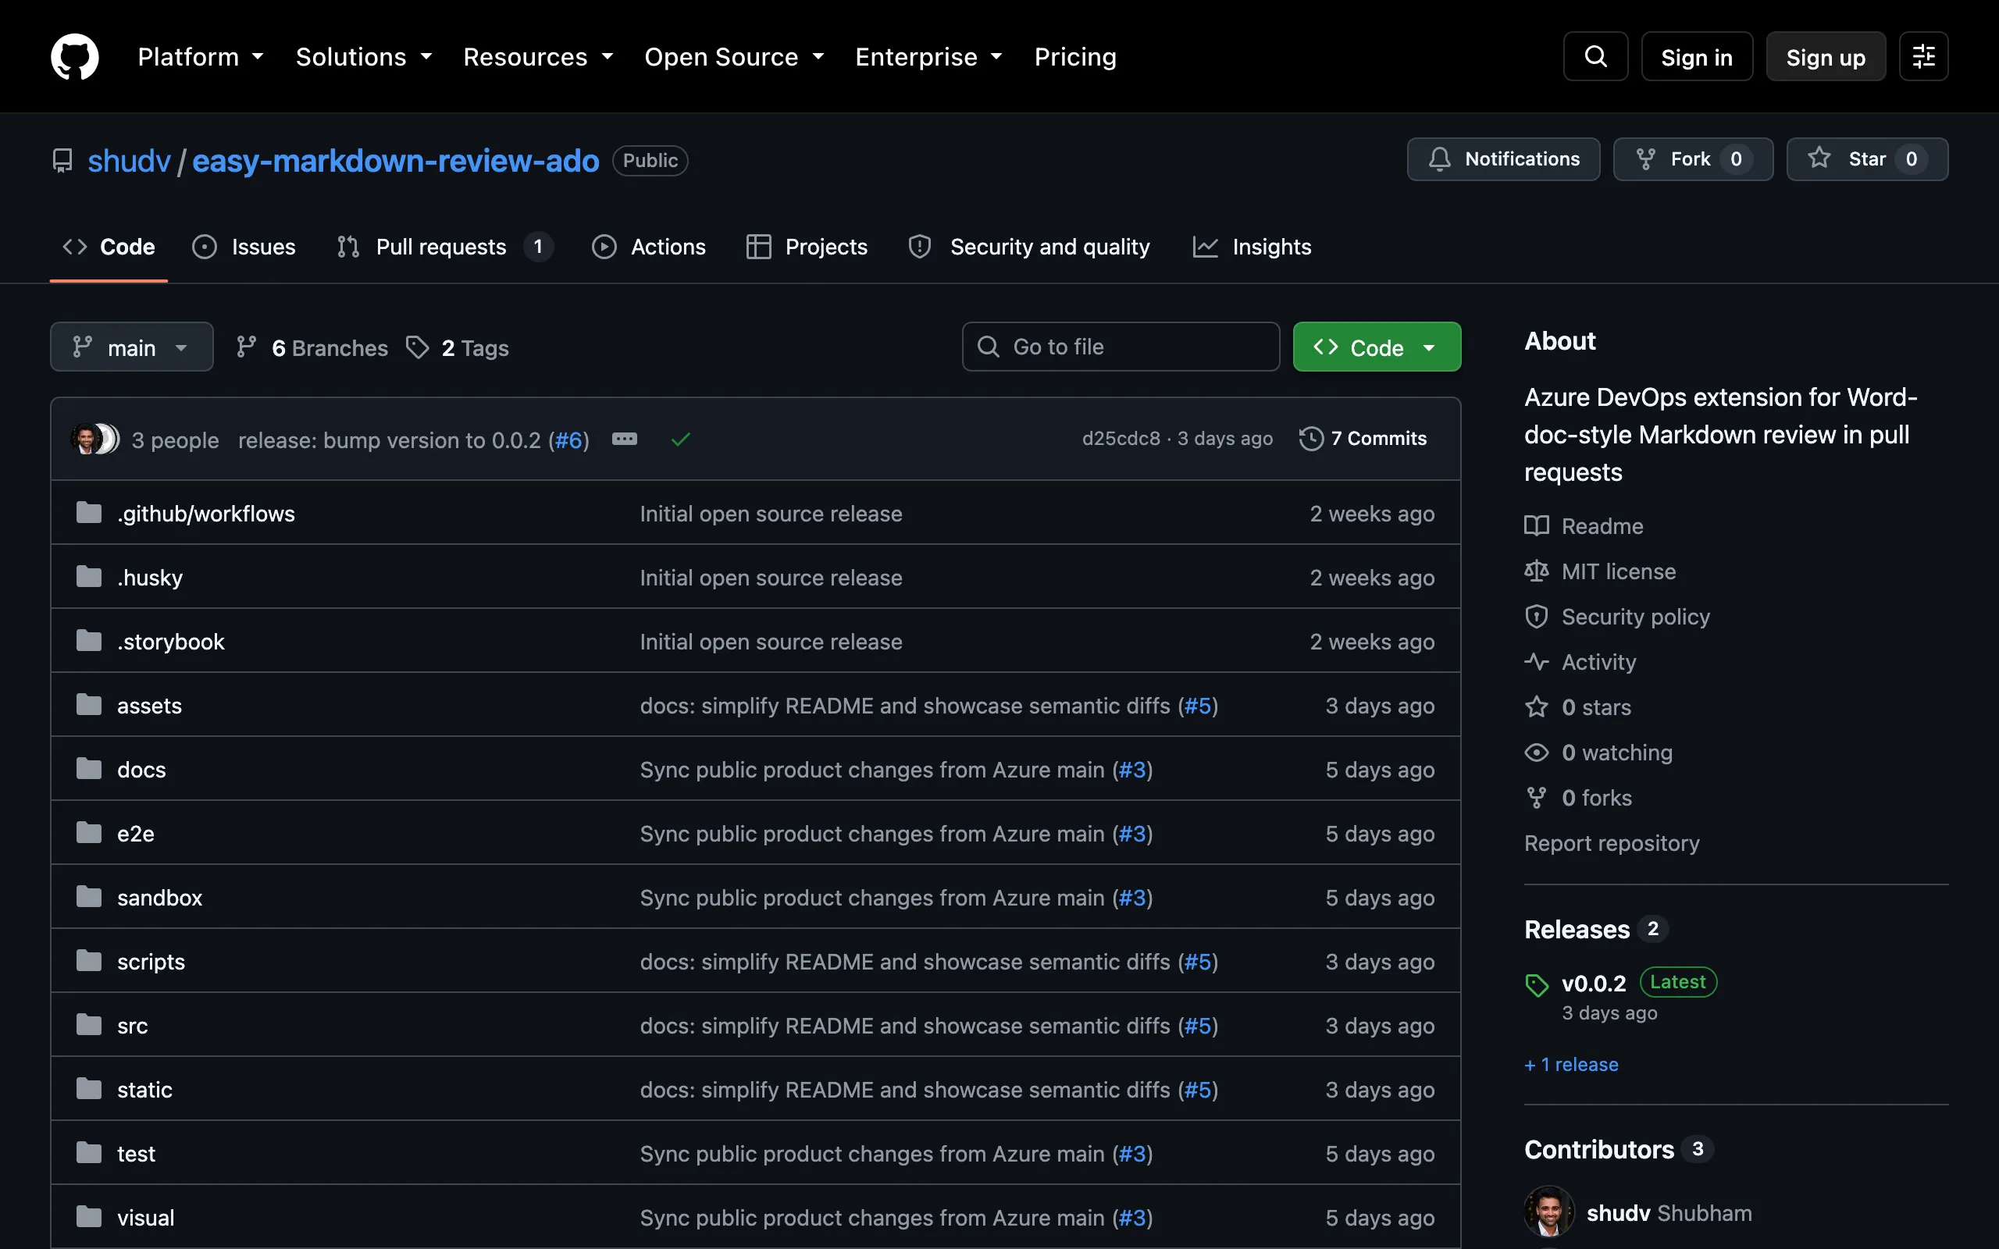Open pull request #6 link in commit
1999x1249 pixels.
click(568, 439)
